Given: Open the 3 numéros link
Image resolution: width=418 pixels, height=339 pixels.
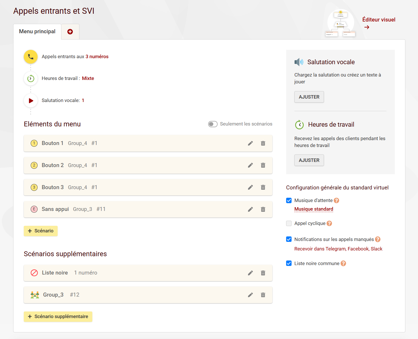Looking at the screenshot, I should [97, 57].
